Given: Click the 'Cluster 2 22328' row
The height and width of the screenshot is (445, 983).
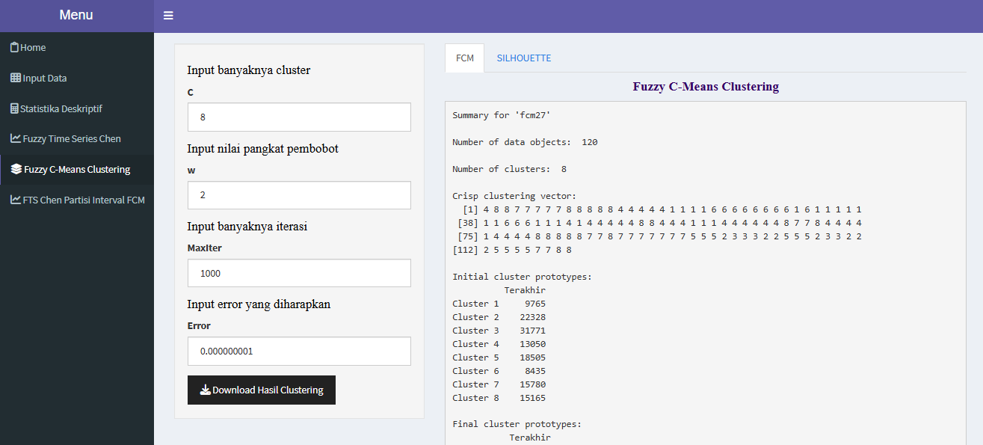Looking at the screenshot, I should [499, 317].
